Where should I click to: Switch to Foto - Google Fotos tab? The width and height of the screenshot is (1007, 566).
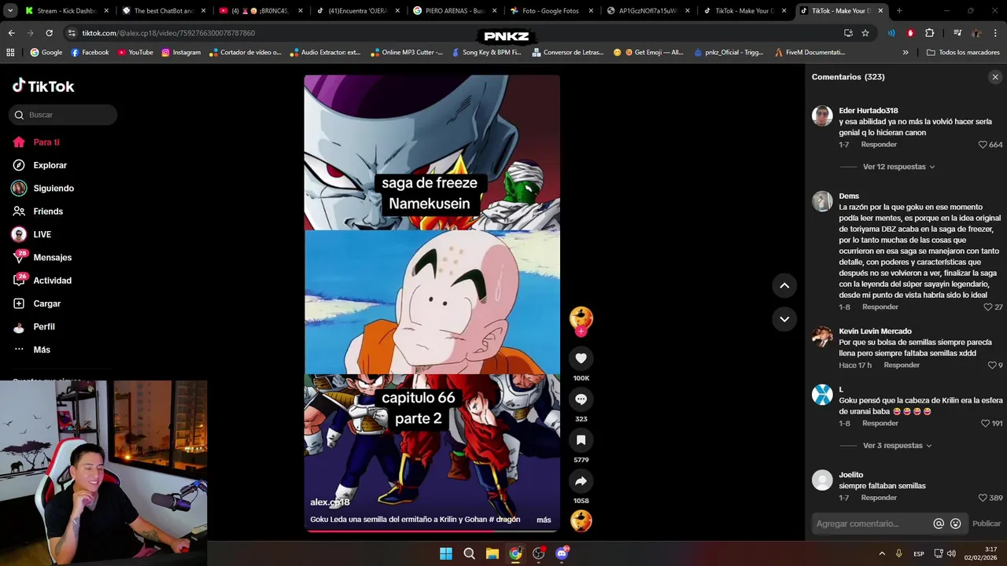[551, 11]
